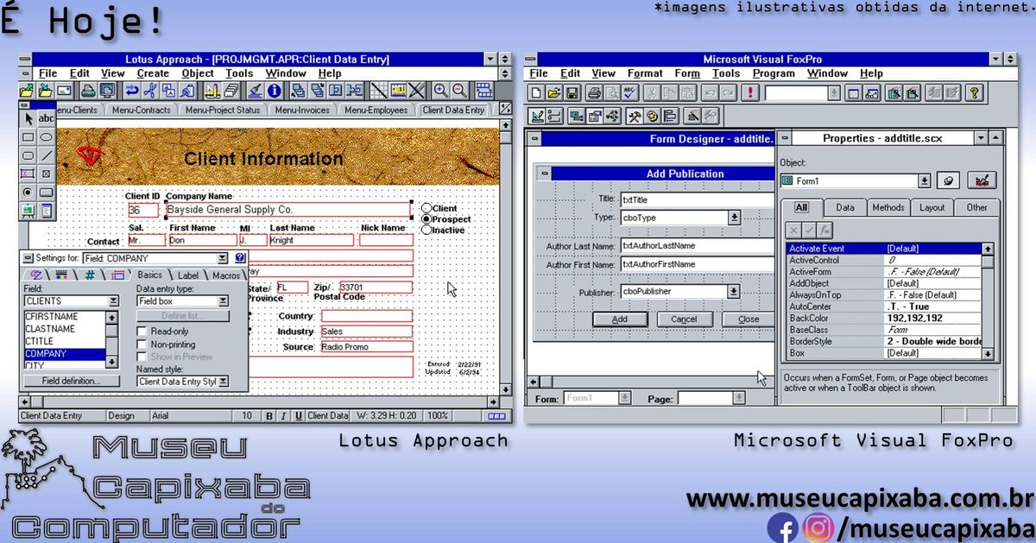Click the Italic I button in Approach status bar
Viewport: 1036px width, 543px height.
284,416
